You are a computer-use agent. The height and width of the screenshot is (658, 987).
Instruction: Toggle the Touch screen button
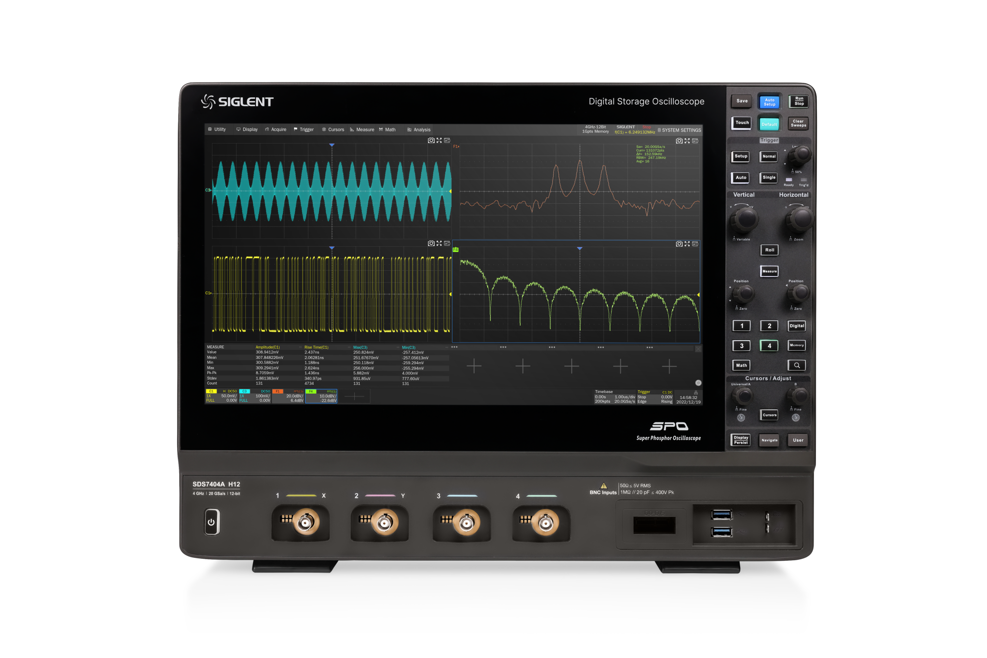pyautogui.click(x=742, y=123)
